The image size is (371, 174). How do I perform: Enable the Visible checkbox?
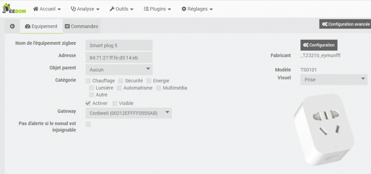(115, 103)
